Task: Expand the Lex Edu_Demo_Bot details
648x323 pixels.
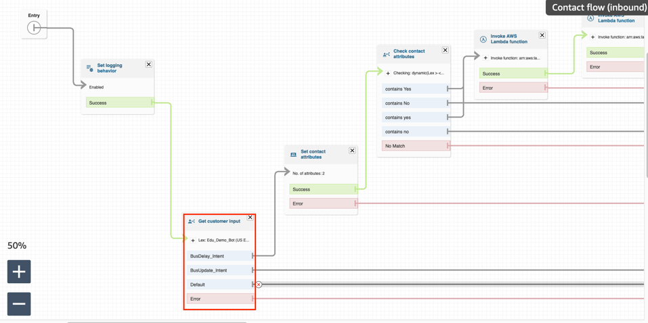Action: 193,241
